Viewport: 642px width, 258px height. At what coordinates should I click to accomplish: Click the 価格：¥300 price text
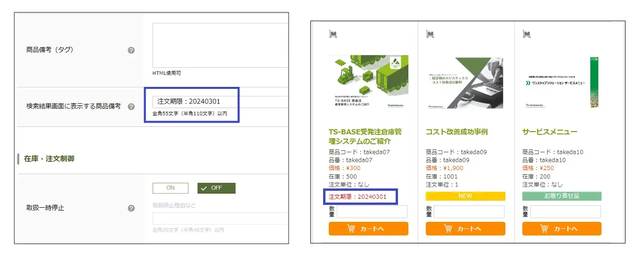[x=345, y=168]
